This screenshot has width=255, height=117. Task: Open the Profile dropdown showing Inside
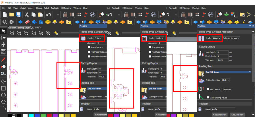pos(159,38)
